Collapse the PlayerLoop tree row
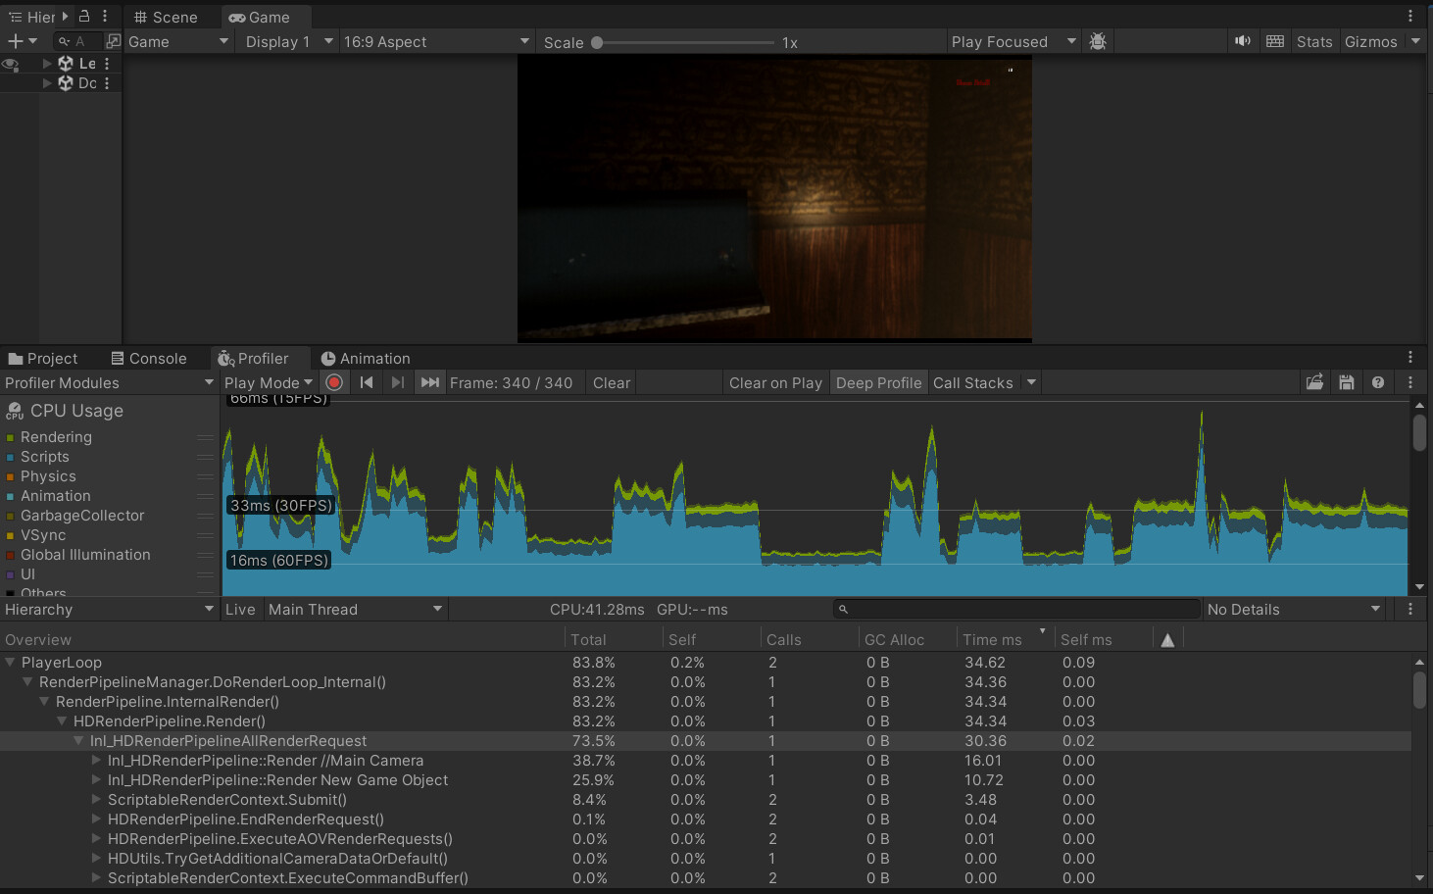This screenshot has width=1433, height=894. coord(10,663)
